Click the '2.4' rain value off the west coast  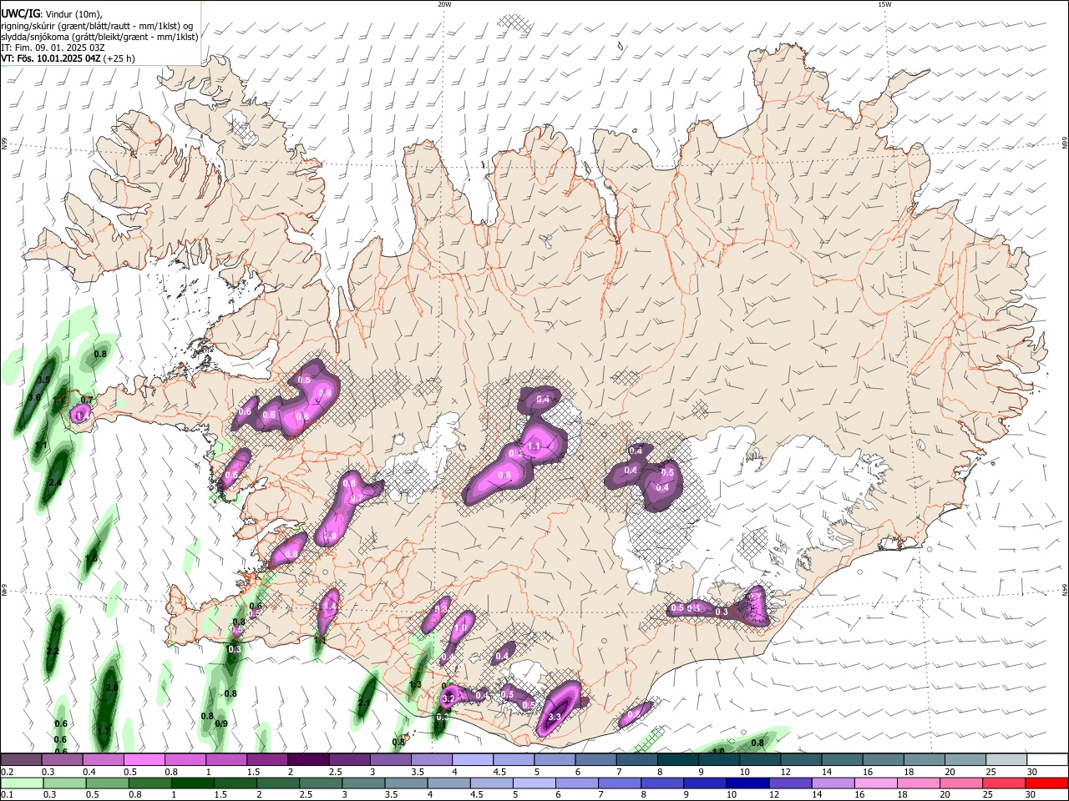pyautogui.click(x=55, y=483)
